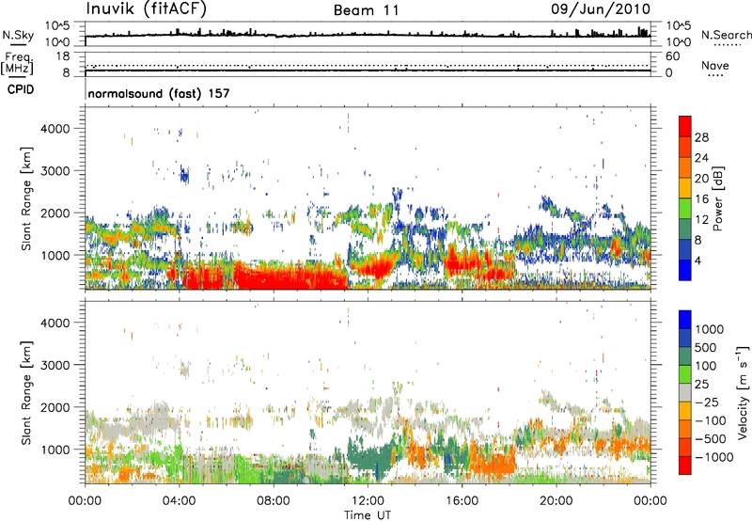Click the '-100' label on velocity color bar

711,420
